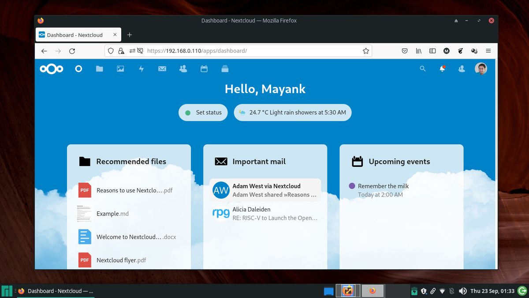Open the Deck app icon
The image size is (529, 298).
pyautogui.click(x=225, y=69)
